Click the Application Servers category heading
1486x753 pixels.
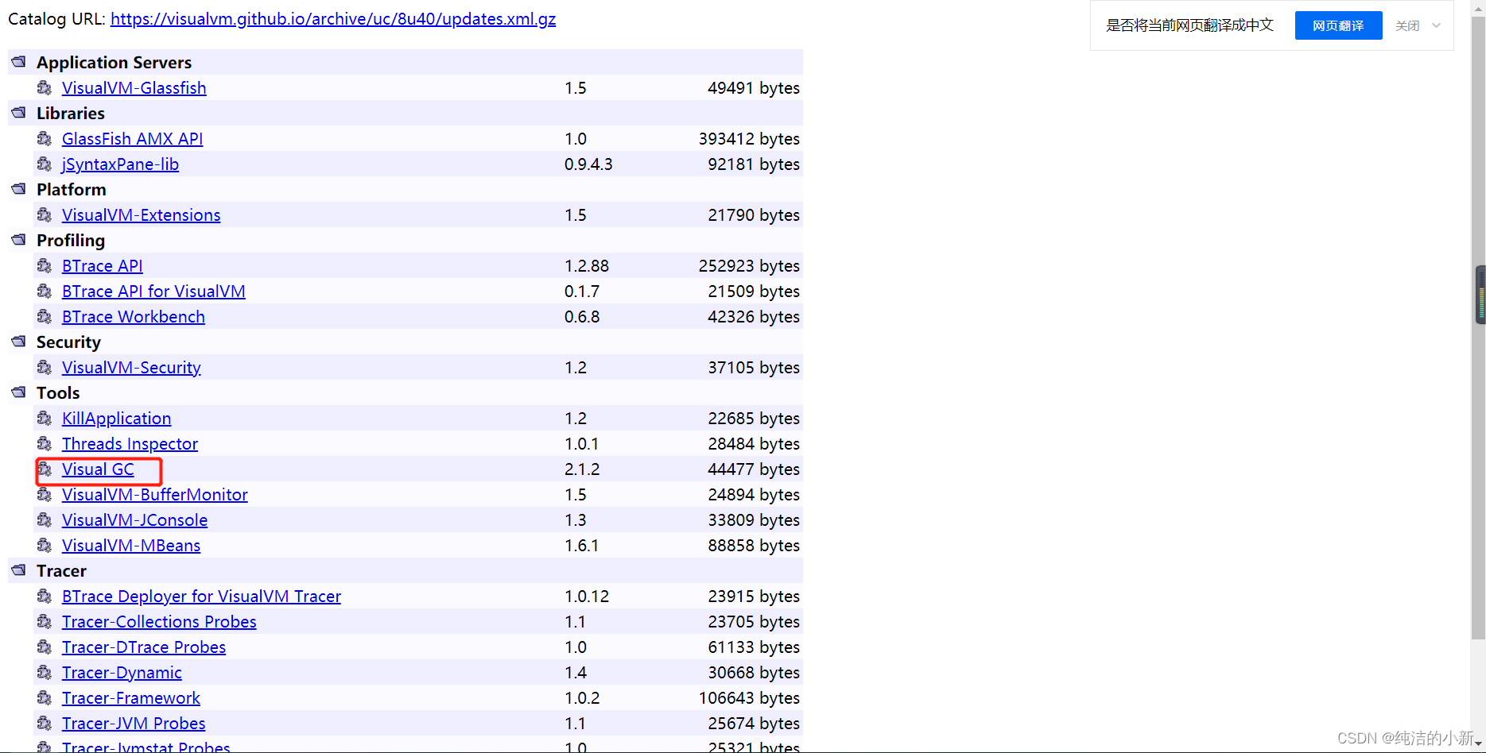click(x=114, y=62)
